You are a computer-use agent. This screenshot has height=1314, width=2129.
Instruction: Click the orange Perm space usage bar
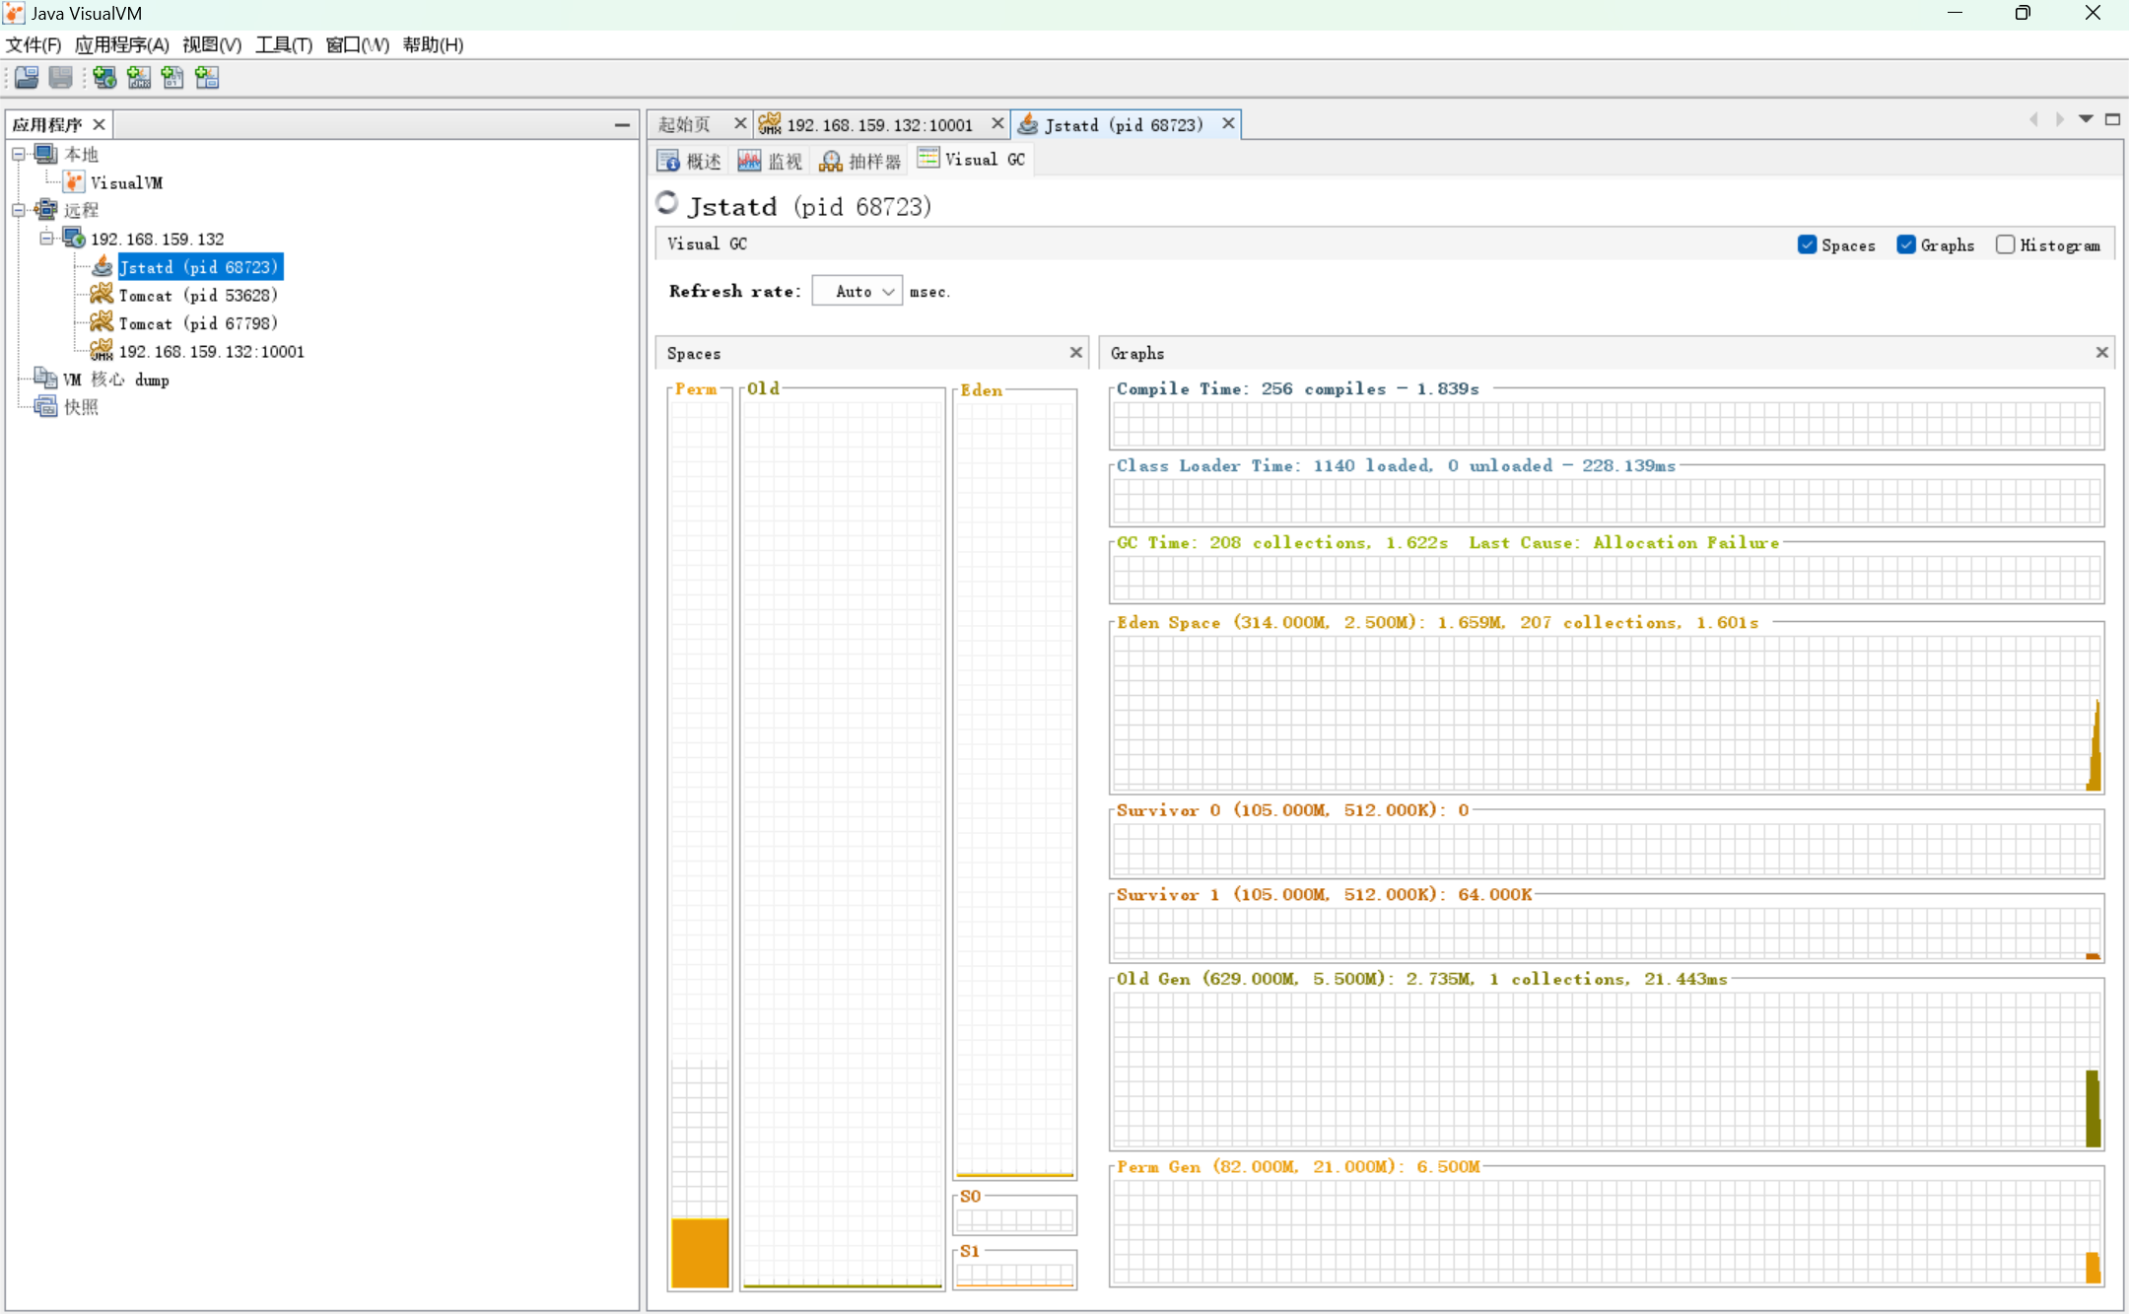coord(700,1252)
